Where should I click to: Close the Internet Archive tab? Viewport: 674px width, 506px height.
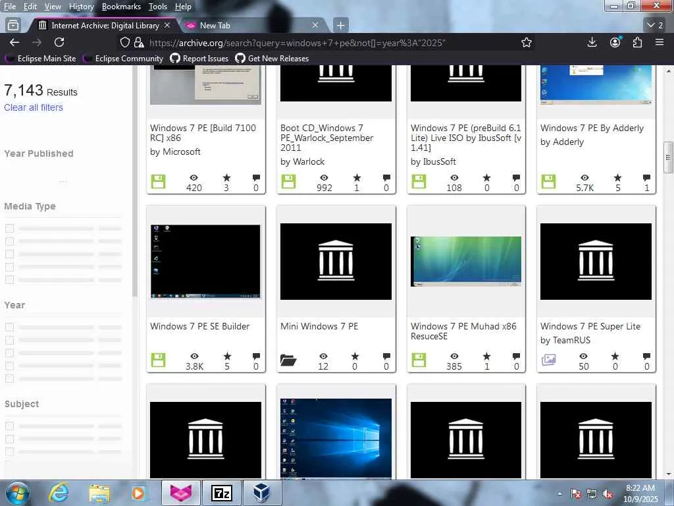click(x=167, y=26)
